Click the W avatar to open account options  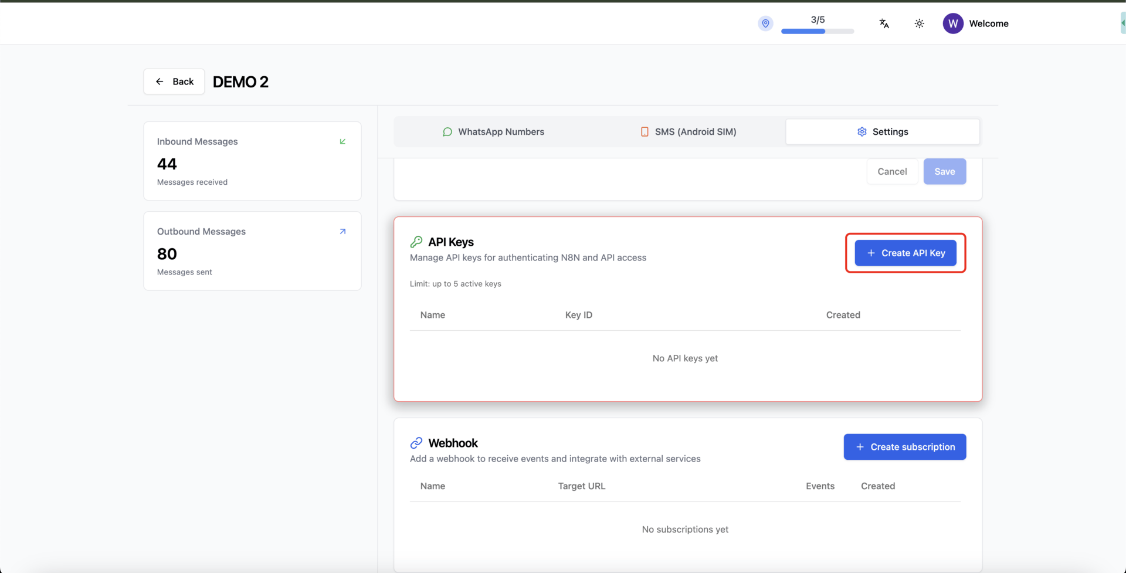point(953,23)
